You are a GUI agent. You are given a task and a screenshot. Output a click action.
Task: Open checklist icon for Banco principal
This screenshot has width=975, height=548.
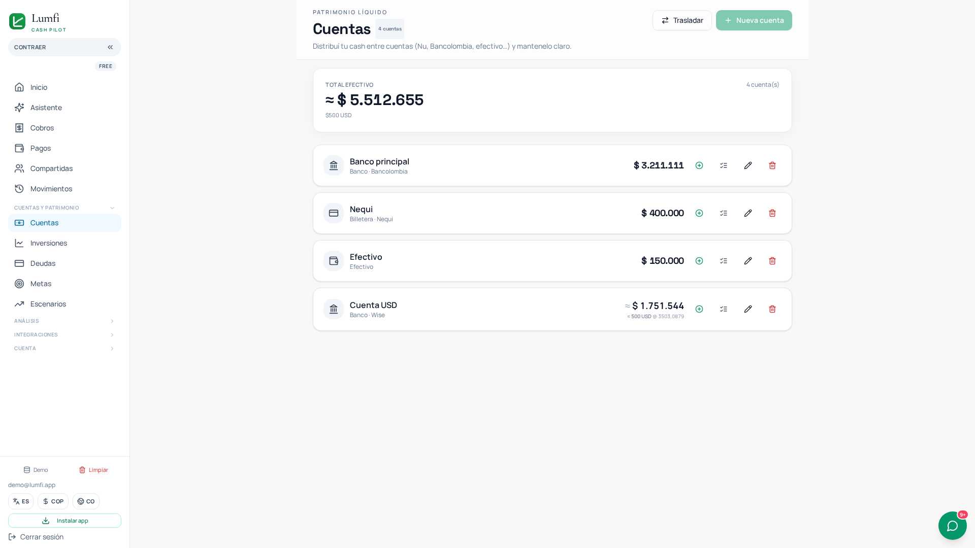point(724,165)
